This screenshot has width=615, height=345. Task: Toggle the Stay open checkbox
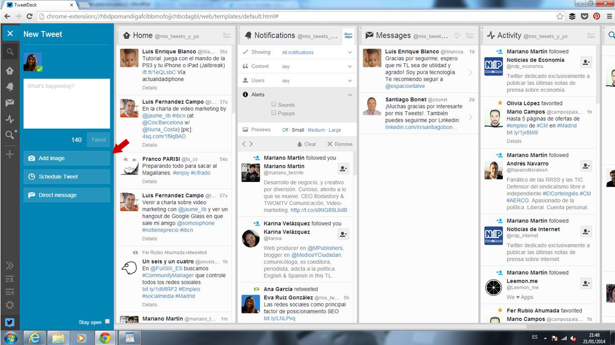tap(107, 321)
